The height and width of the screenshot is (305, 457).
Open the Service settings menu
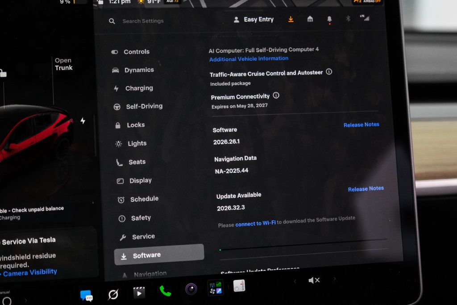coord(137,237)
